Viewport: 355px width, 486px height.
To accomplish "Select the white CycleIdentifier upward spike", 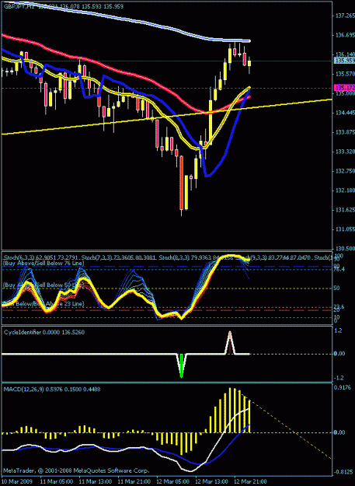I will [230, 343].
